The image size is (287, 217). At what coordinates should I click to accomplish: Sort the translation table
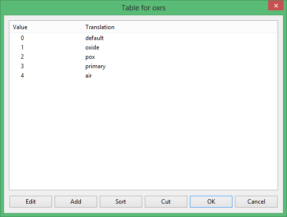point(121,202)
